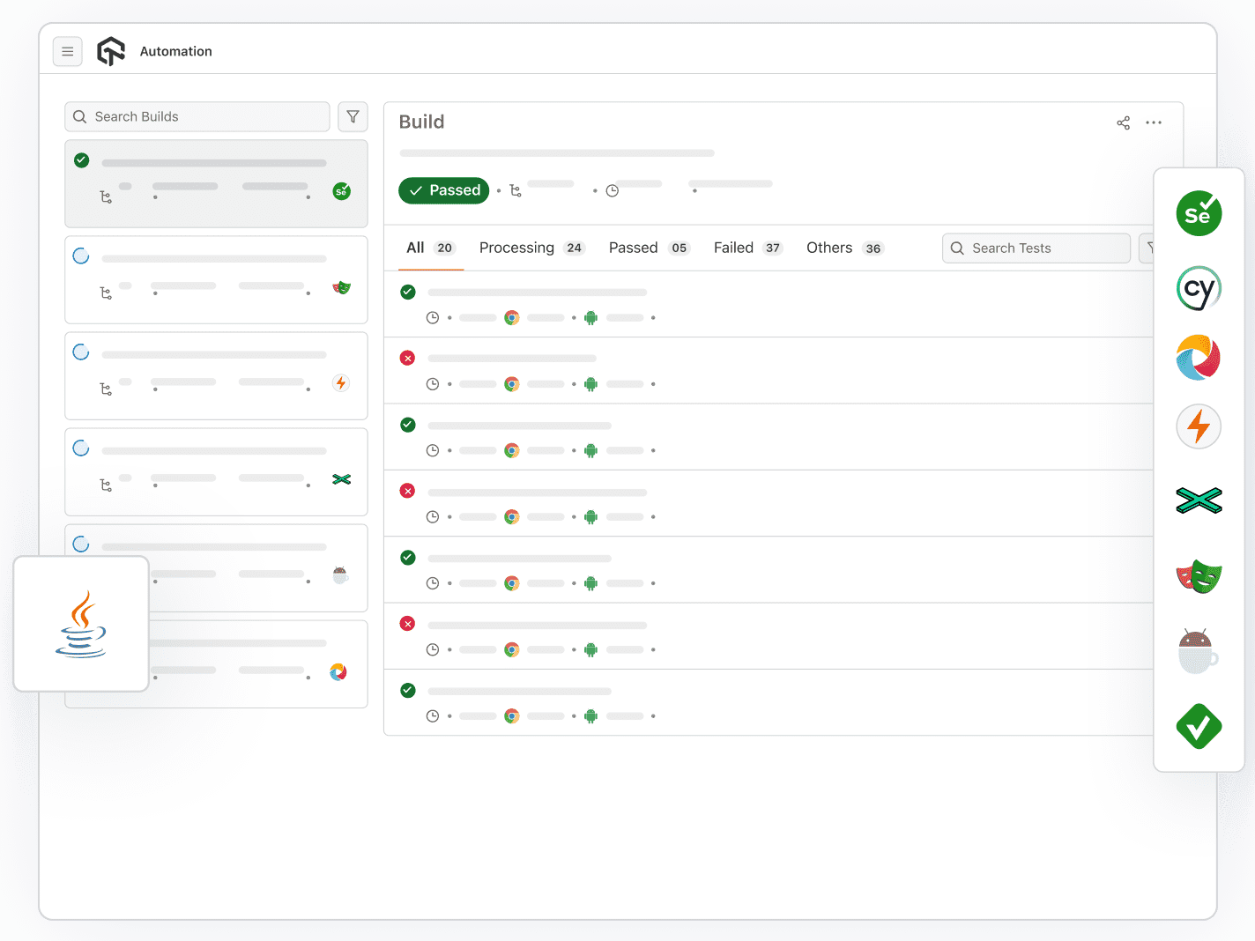Select the Espresso Android cup icon
Image resolution: width=1255 pixels, height=941 pixels.
click(x=1199, y=649)
